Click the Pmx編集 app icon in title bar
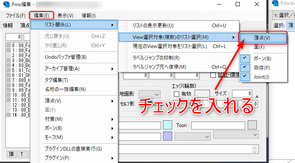 coord(6,4)
